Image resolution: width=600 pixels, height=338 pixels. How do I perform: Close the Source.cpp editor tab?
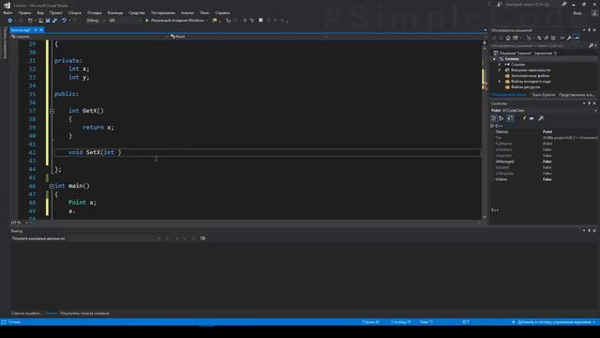41,30
